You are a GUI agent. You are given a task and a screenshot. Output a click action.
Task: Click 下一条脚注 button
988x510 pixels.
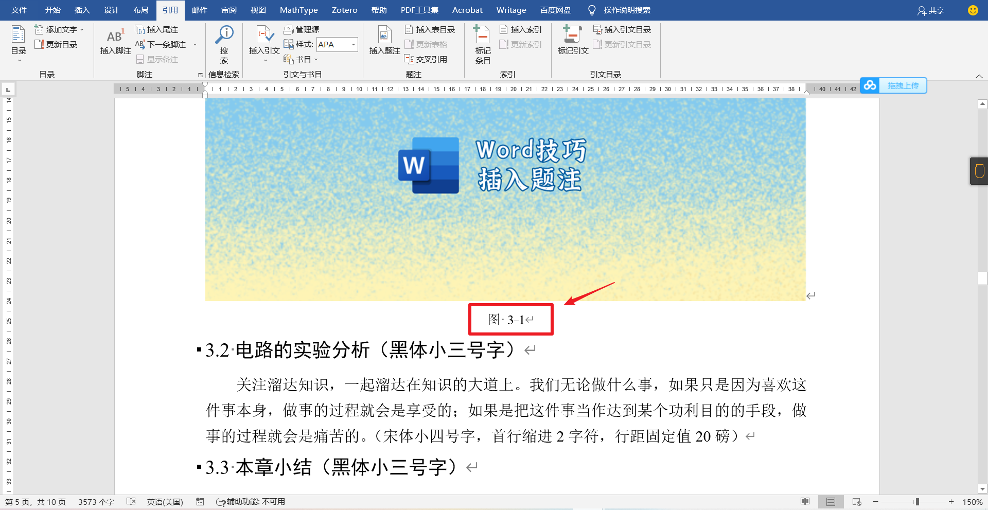tap(161, 45)
